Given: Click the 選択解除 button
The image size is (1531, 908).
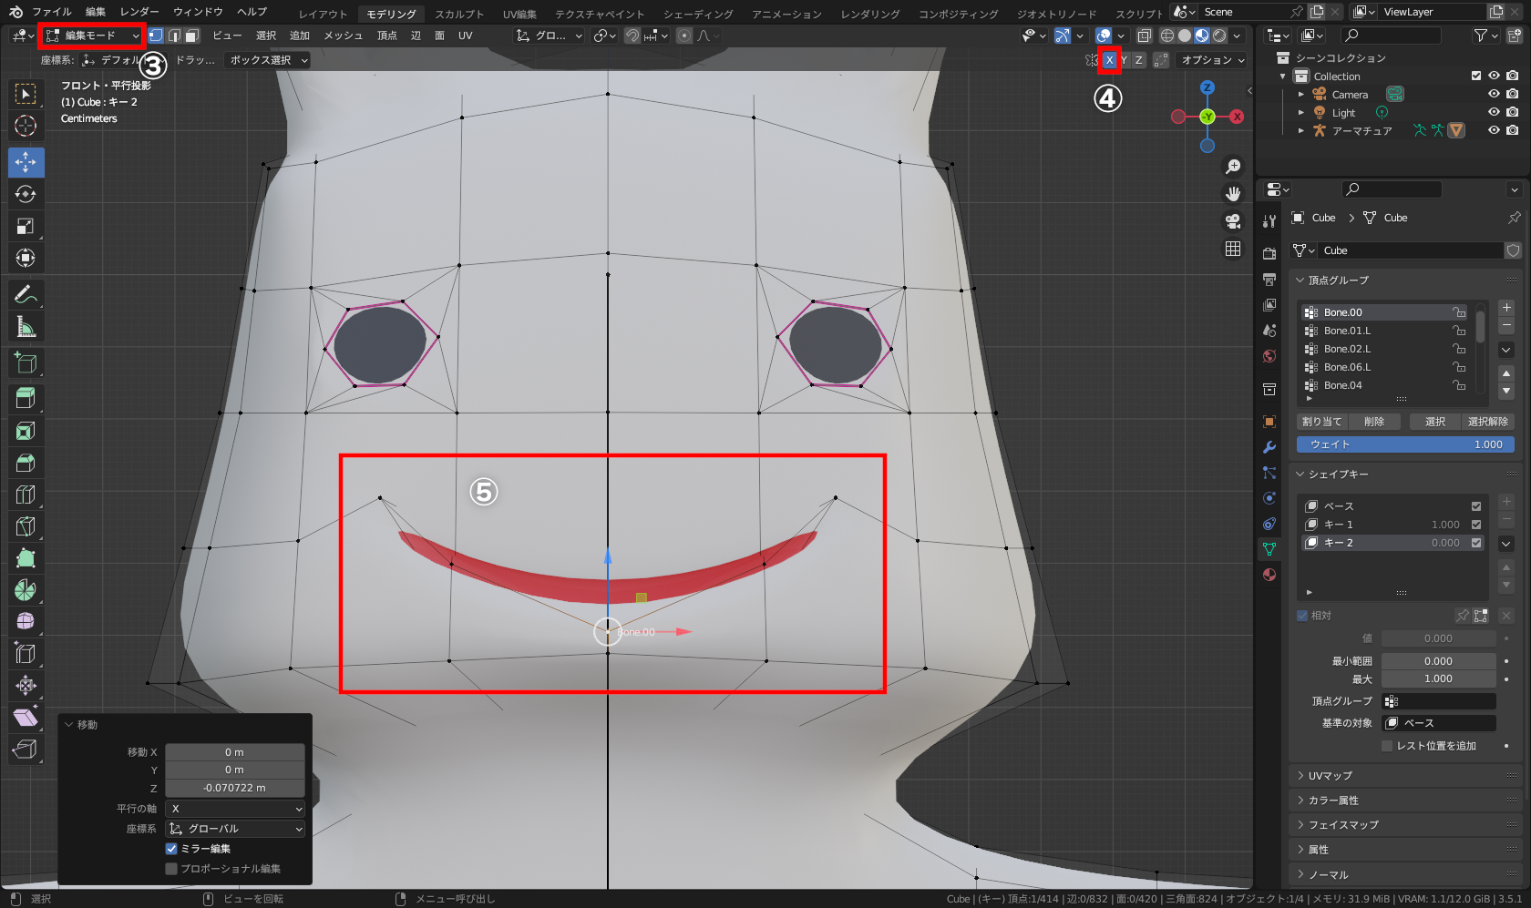Looking at the screenshot, I should tap(1487, 422).
